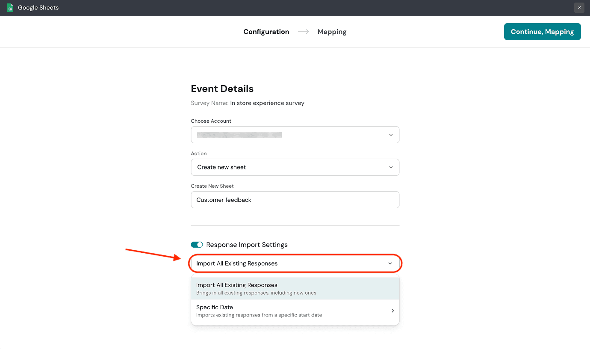Collapse the Import All Existing Responses dropdown
The height and width of the screenshot is (349, 590).
pos(291,263)
